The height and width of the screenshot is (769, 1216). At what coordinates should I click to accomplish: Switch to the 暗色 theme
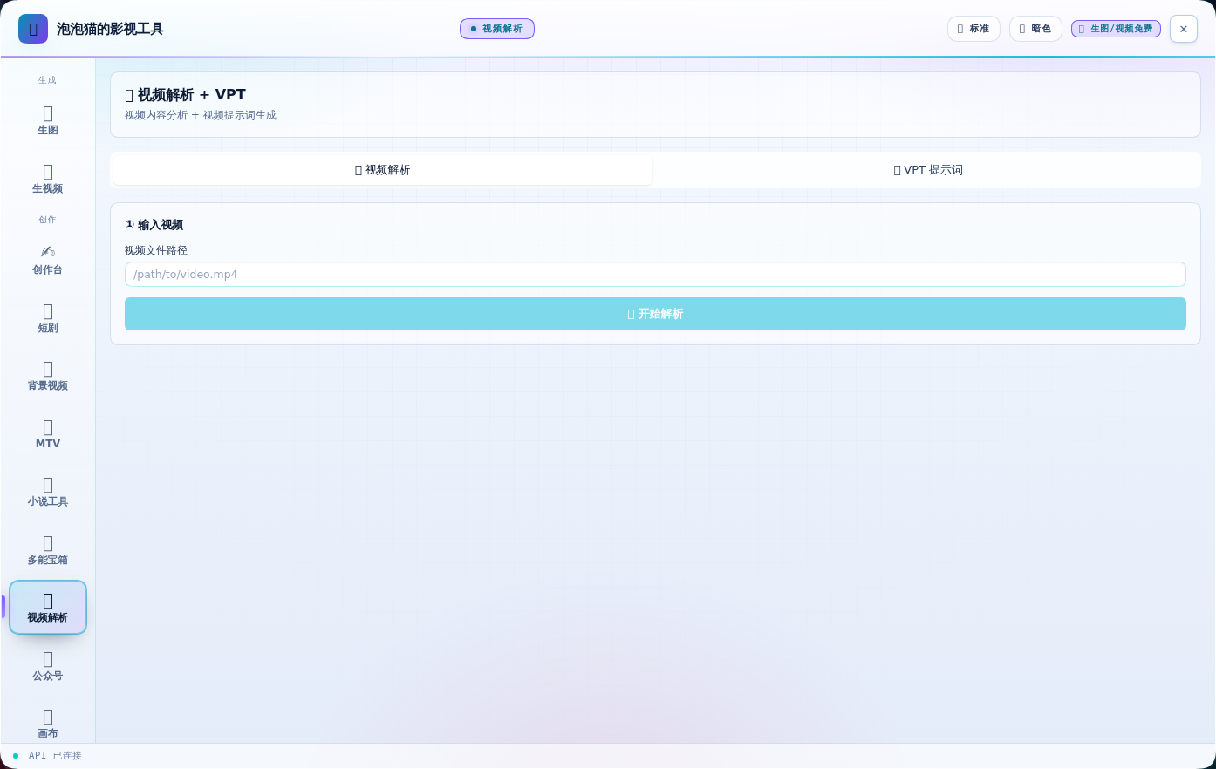[x=1035, y=29]
